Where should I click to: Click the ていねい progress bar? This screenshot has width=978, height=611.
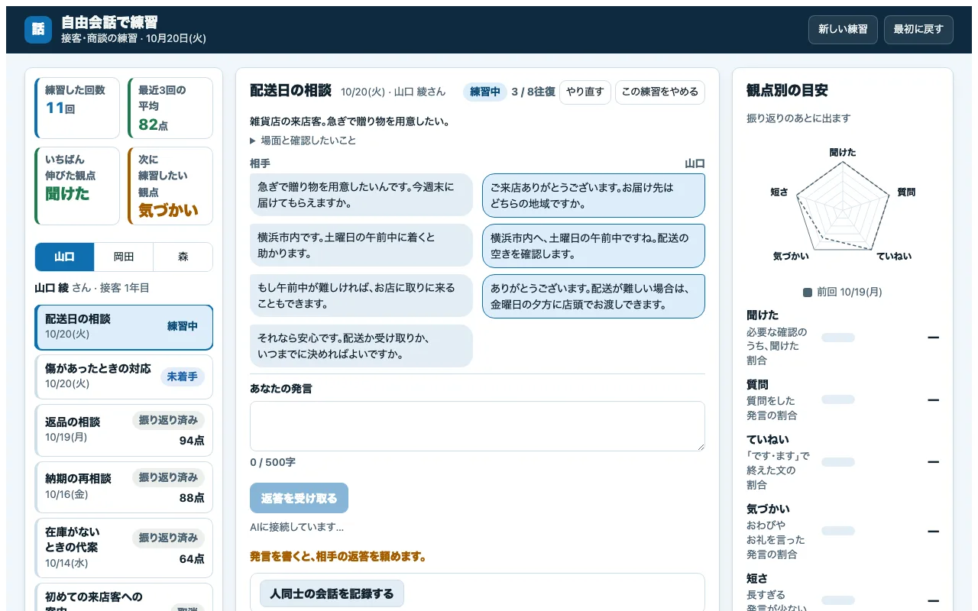coord(838,462)
